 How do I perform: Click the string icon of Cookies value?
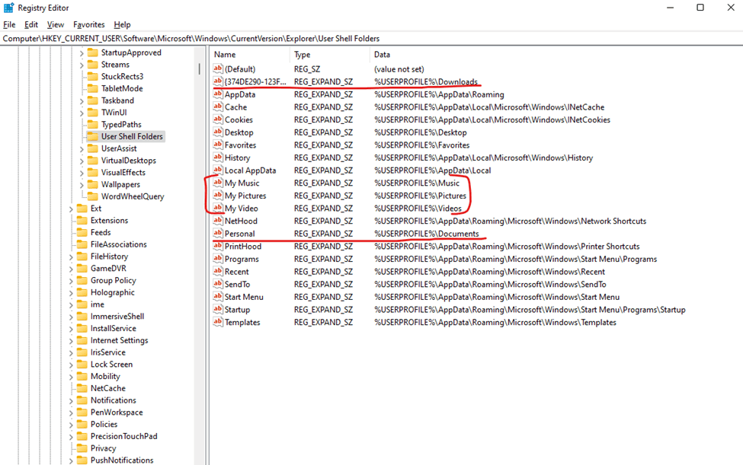(x=217, y=119)
